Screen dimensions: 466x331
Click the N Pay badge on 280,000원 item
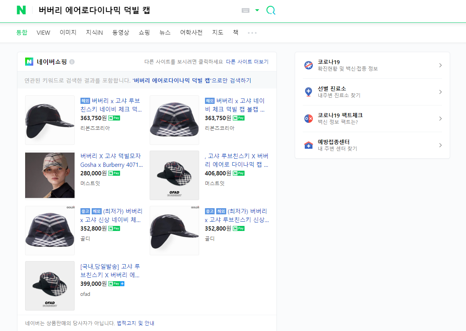pyautogui.click(x=114, y=173)
